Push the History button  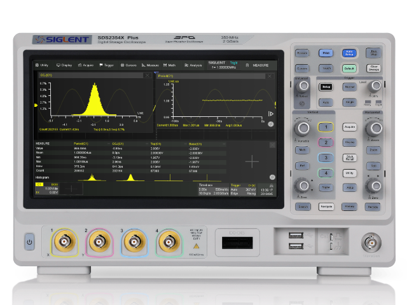coord(349,207)
